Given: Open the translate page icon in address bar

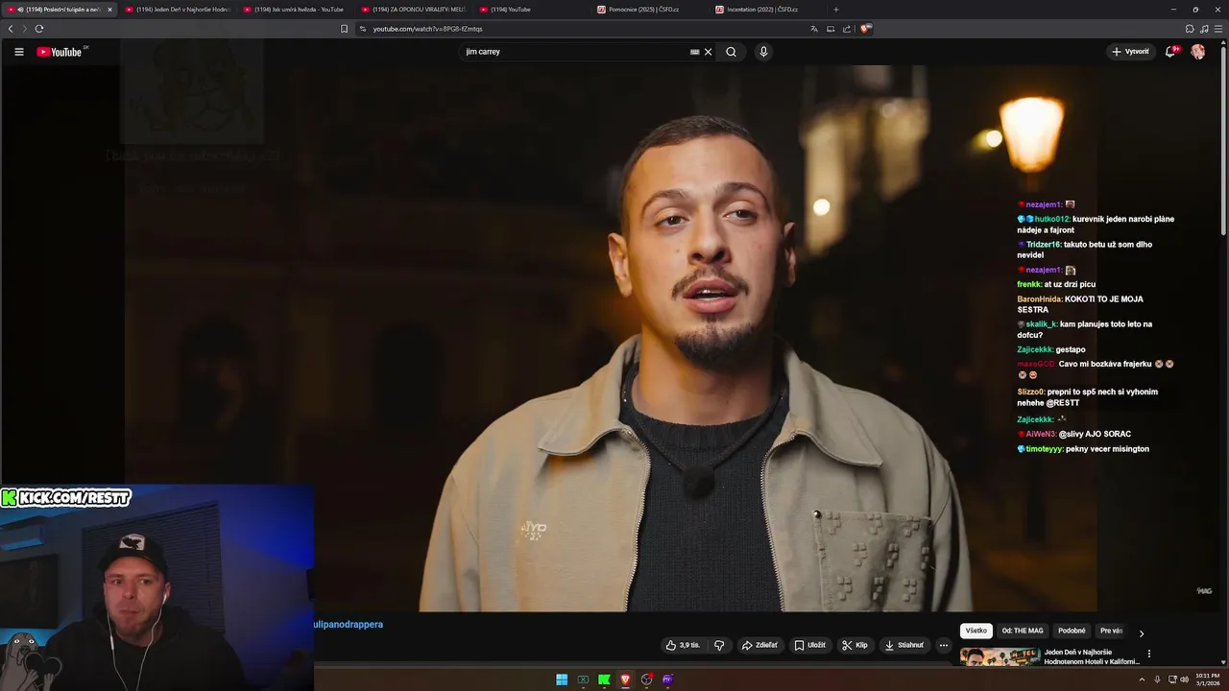Looking at the screenshot, I should point(814,29).
